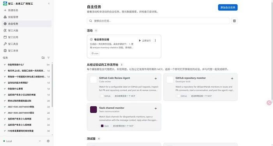Click the Slack channel monitor logo
273x146 pixels.
point(94,109)
